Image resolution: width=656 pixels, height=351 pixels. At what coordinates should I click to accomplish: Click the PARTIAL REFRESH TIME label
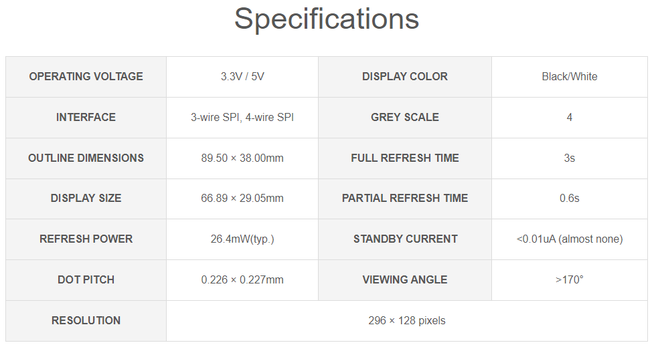pos(405,198)
